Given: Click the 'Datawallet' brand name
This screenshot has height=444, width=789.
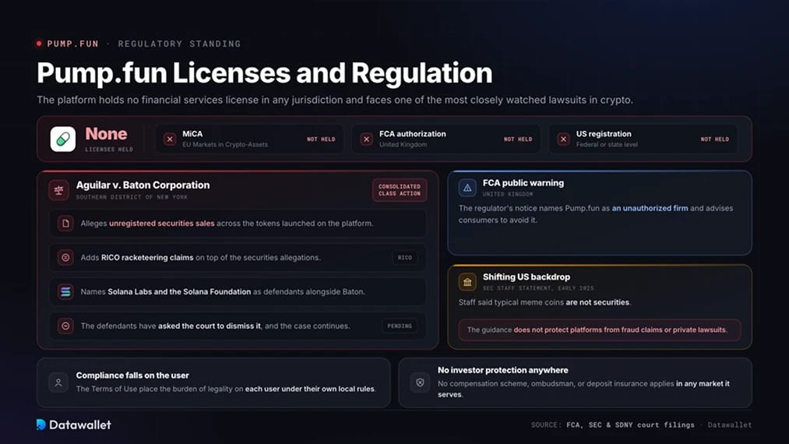Looking at the screenshot, I should (x=80, y=425).
